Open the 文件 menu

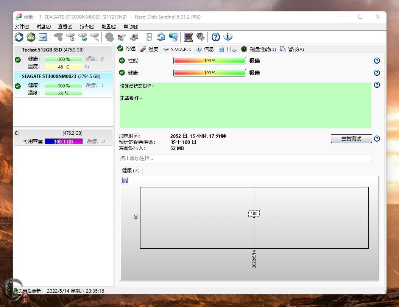22,26
